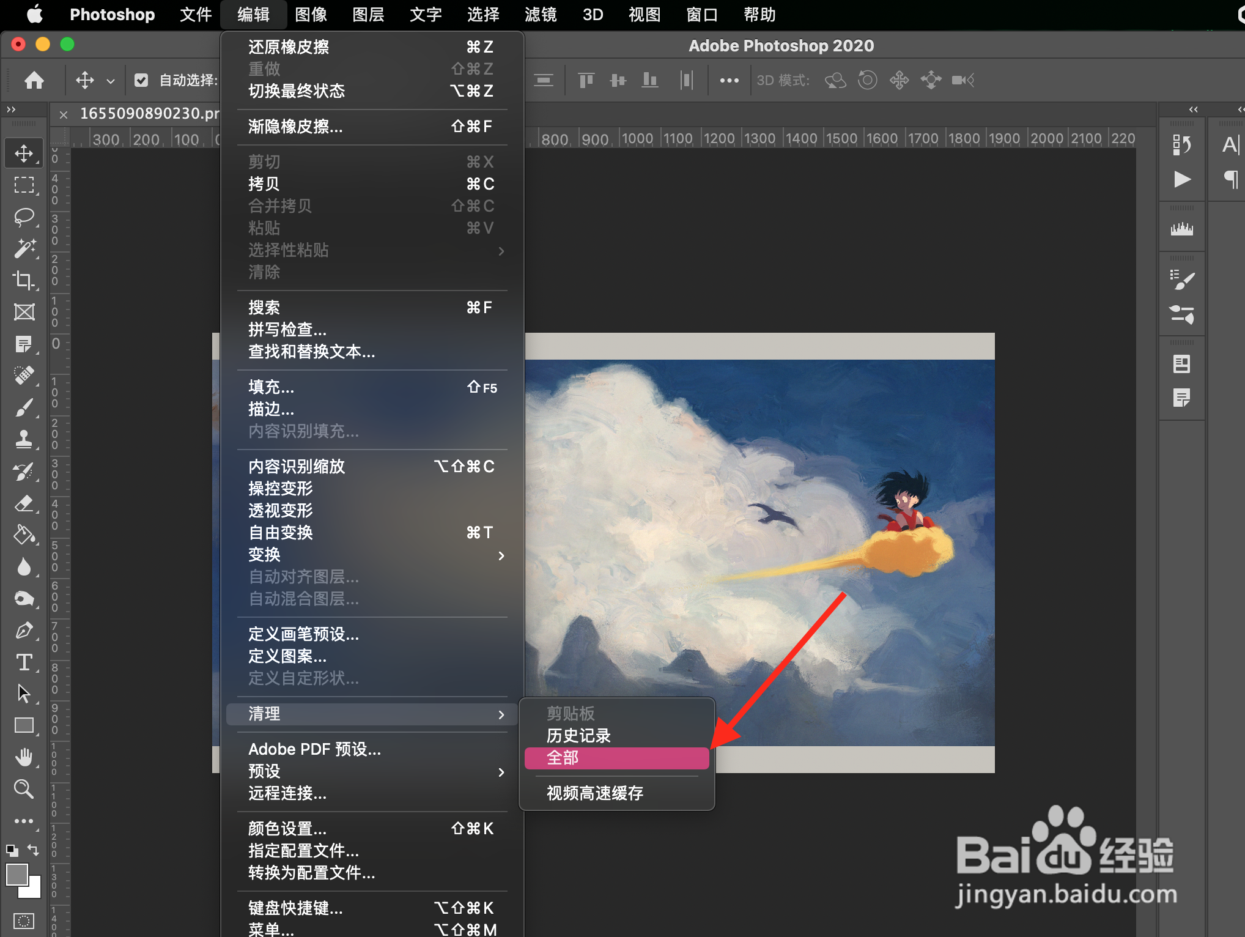The image size is (1245, 937).
Task: Open the 图层 (Layer) menu
Action: click(368, 14)
